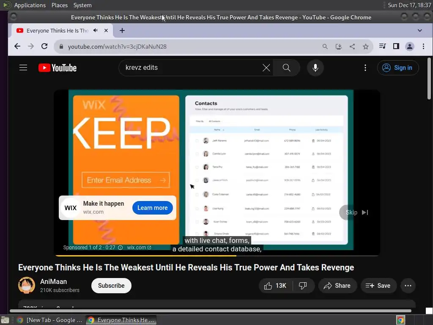Open the System menu
Image resolution: width=433 pixels, height=325 pixels.
82,5
